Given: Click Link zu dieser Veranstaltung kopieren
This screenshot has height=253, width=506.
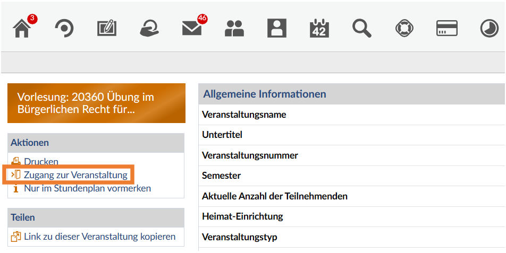Looking at the screenshot, I should (100, 237).
